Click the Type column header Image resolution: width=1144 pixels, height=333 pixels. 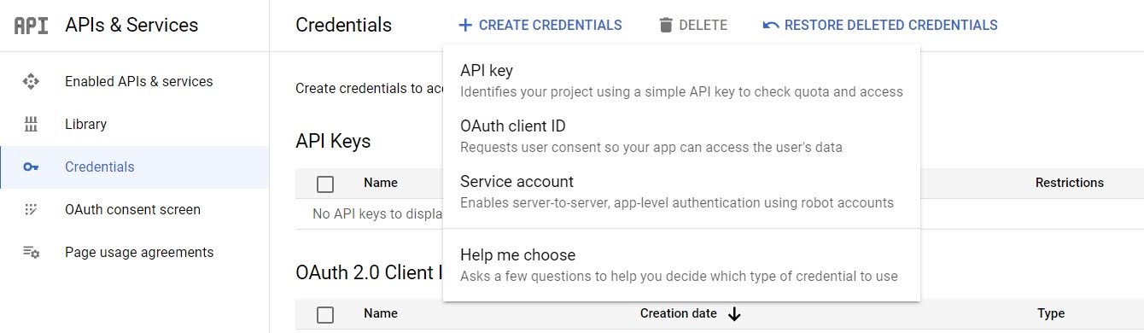(1051, 314)
